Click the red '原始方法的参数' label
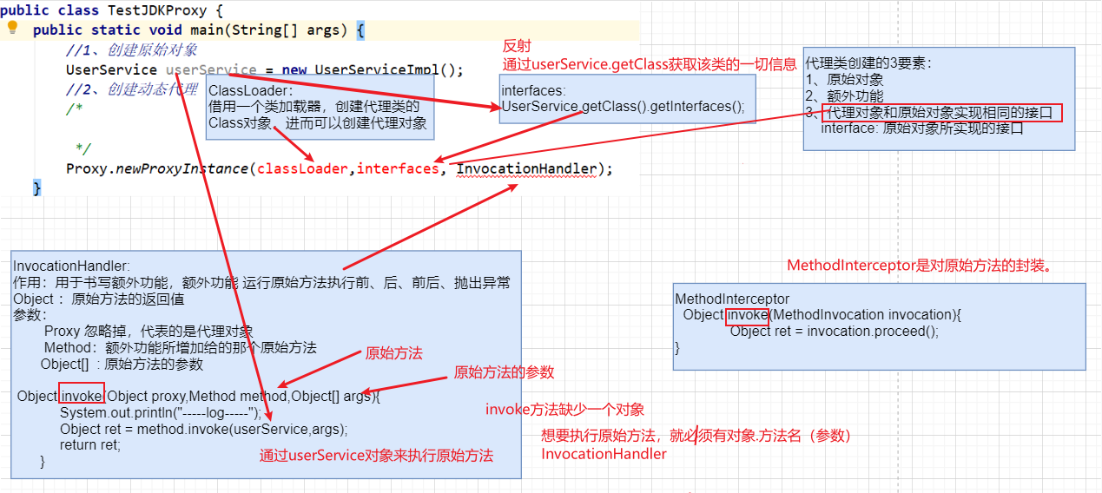1102x493 pixels. [504, 372]
